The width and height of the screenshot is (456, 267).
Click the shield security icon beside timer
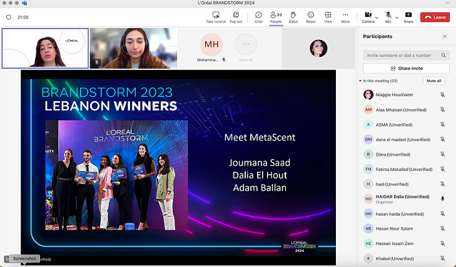coord(9,17)
